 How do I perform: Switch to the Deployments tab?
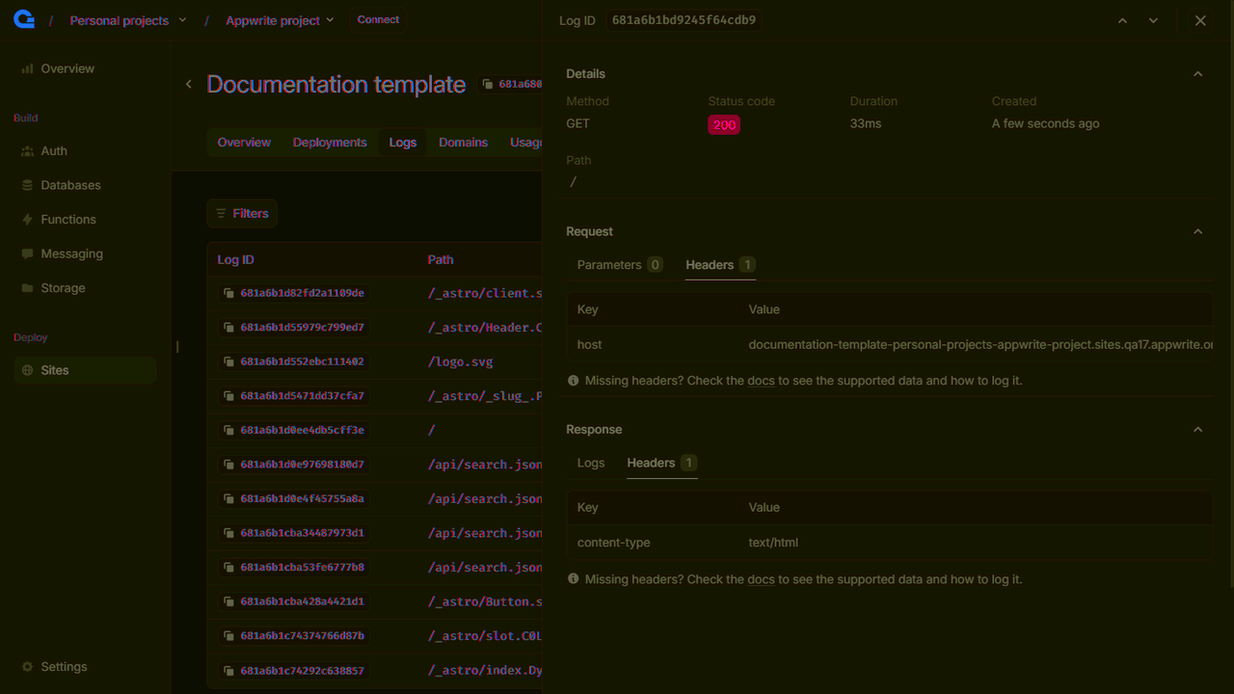pyautogui.click(x=330, y=142)
